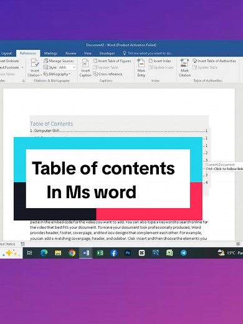Click the sparkle search highlight icon on taskbar
Viewport: 243px width, 324px height.
tap(11, 253)
